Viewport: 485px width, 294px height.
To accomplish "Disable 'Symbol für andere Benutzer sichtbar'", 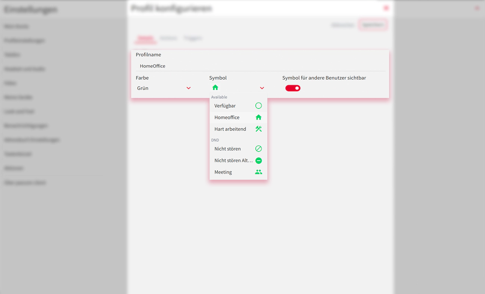I will (x=293, y=88).
